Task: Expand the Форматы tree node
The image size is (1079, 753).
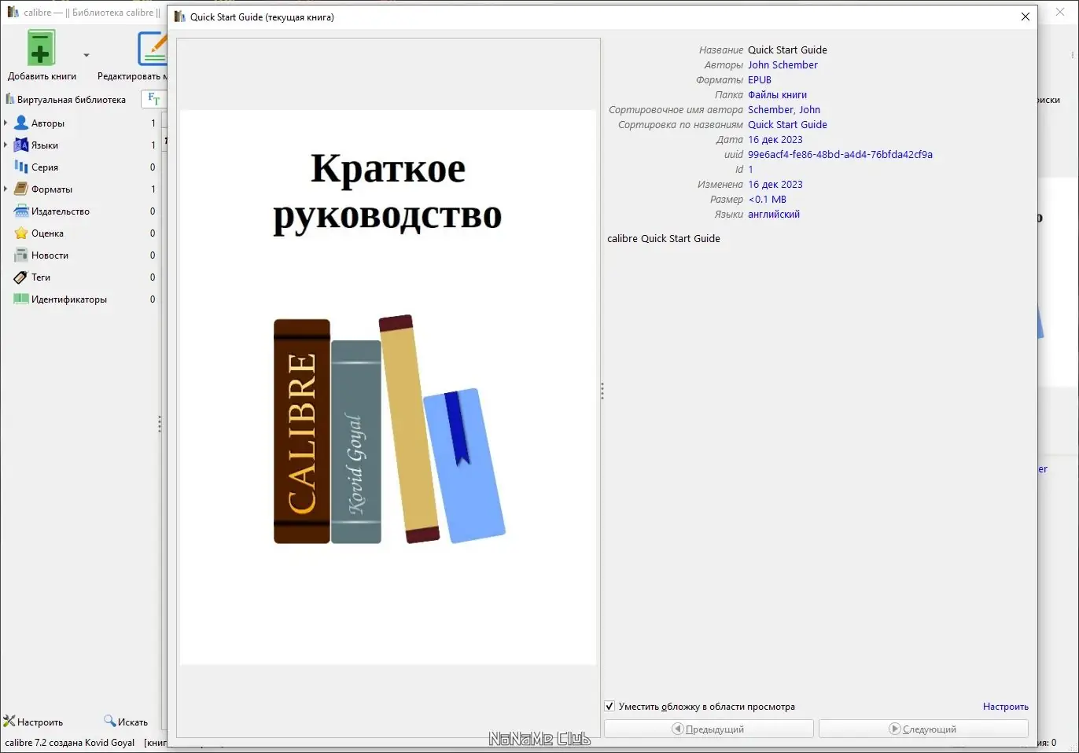Action: click(x=6, y=189)
